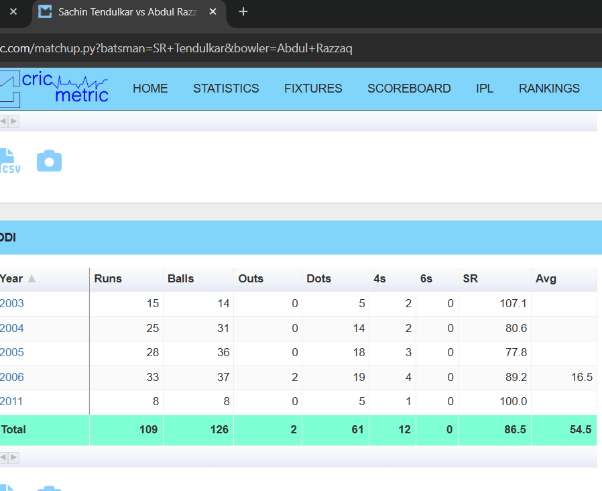Sort by Balls column header

(198, 279)
